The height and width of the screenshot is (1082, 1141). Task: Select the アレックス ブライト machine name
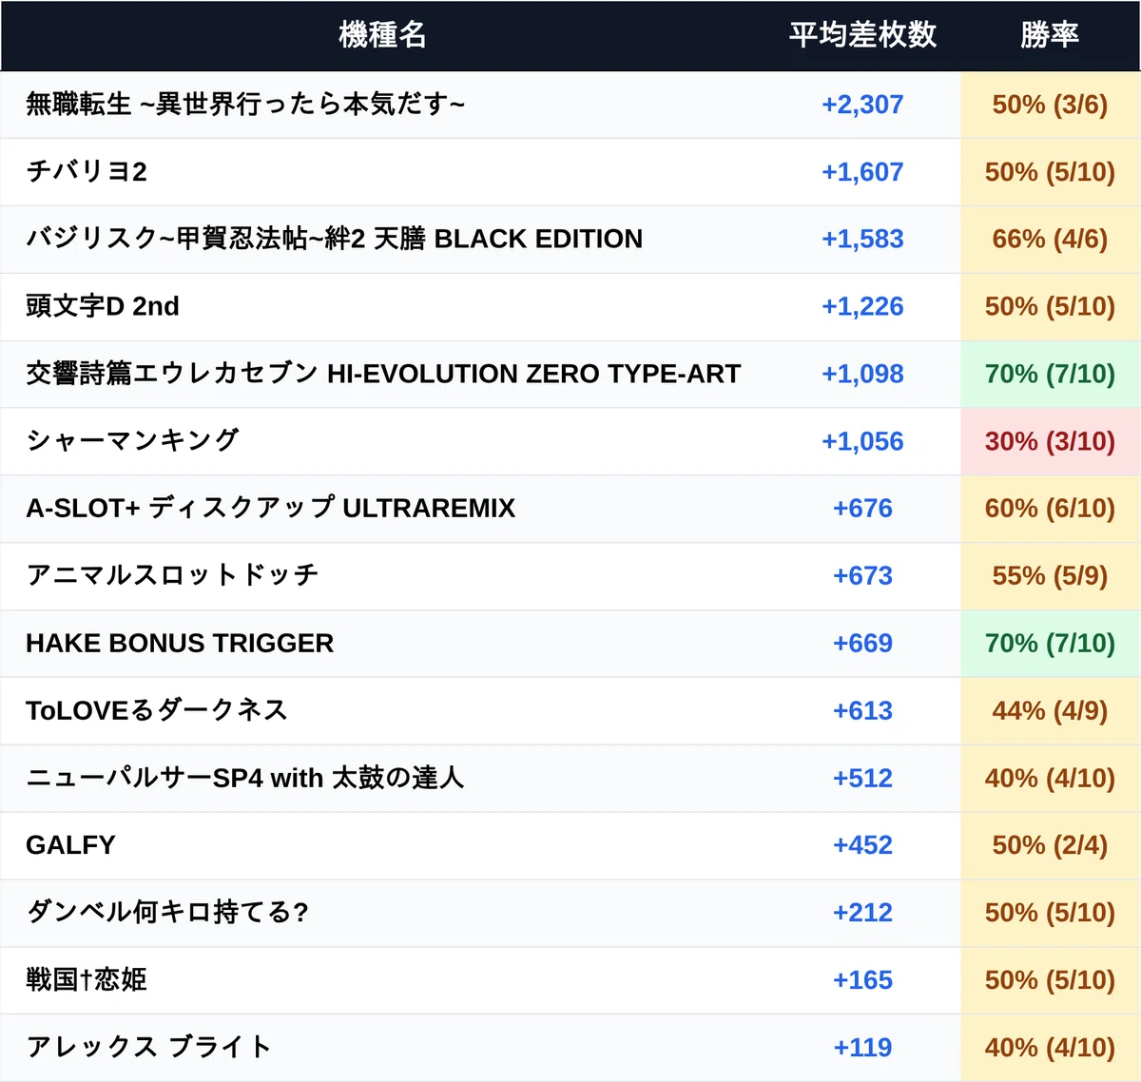(148, 1047)
